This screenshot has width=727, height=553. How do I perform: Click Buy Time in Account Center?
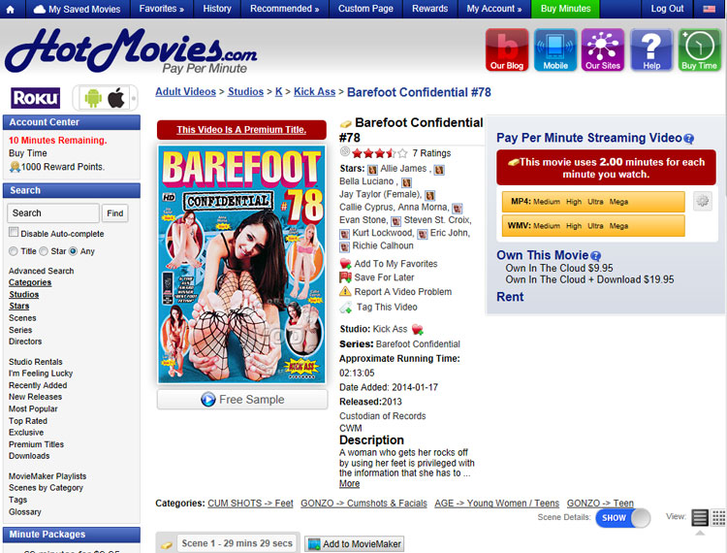pyautogui.click(x=28, y=153)
